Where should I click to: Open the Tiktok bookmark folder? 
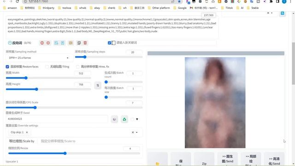227,8
